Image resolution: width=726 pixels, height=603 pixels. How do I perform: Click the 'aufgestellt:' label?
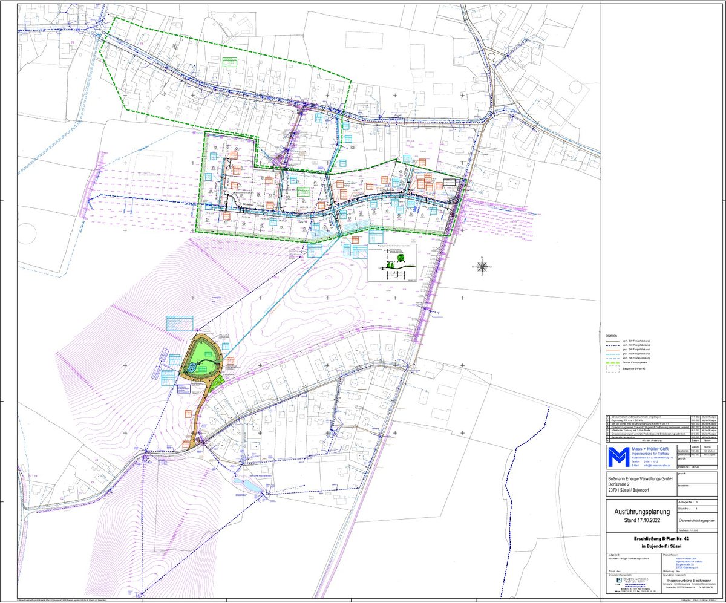(x=613, y=555)
